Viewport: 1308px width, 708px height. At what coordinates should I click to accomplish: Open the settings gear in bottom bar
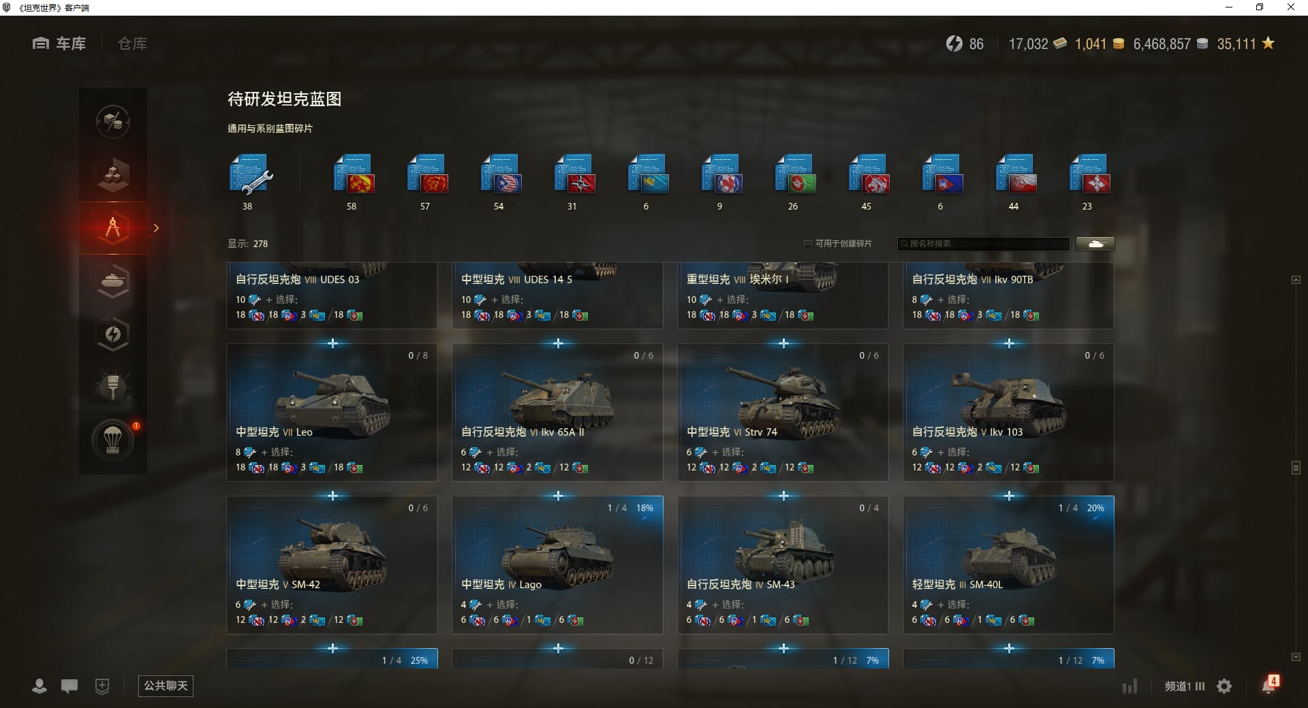point(1224,686)
